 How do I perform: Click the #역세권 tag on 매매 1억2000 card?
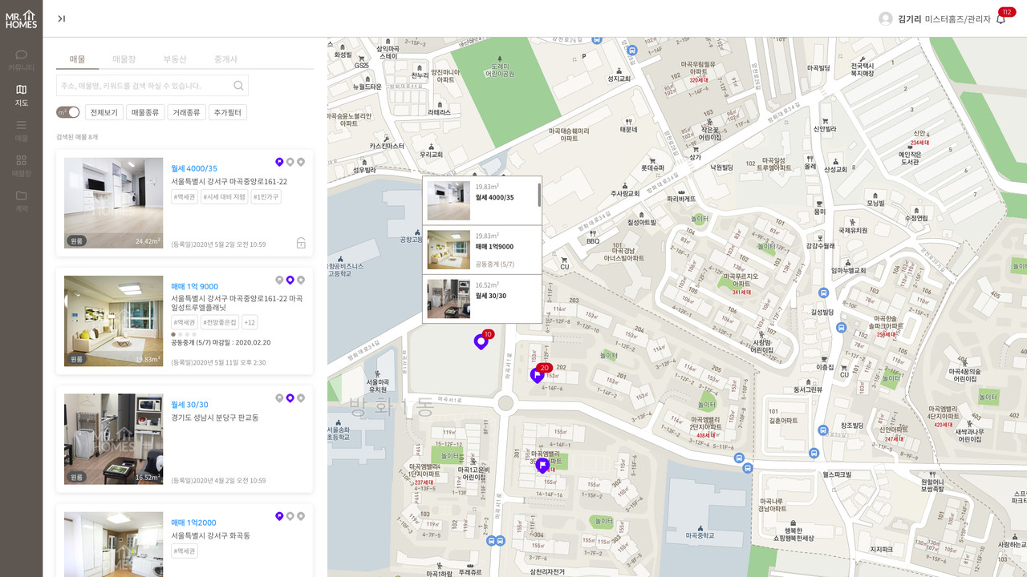[185, 551]
